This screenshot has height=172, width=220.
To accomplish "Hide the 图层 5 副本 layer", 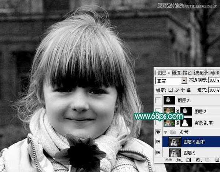I will coord(158,142).
